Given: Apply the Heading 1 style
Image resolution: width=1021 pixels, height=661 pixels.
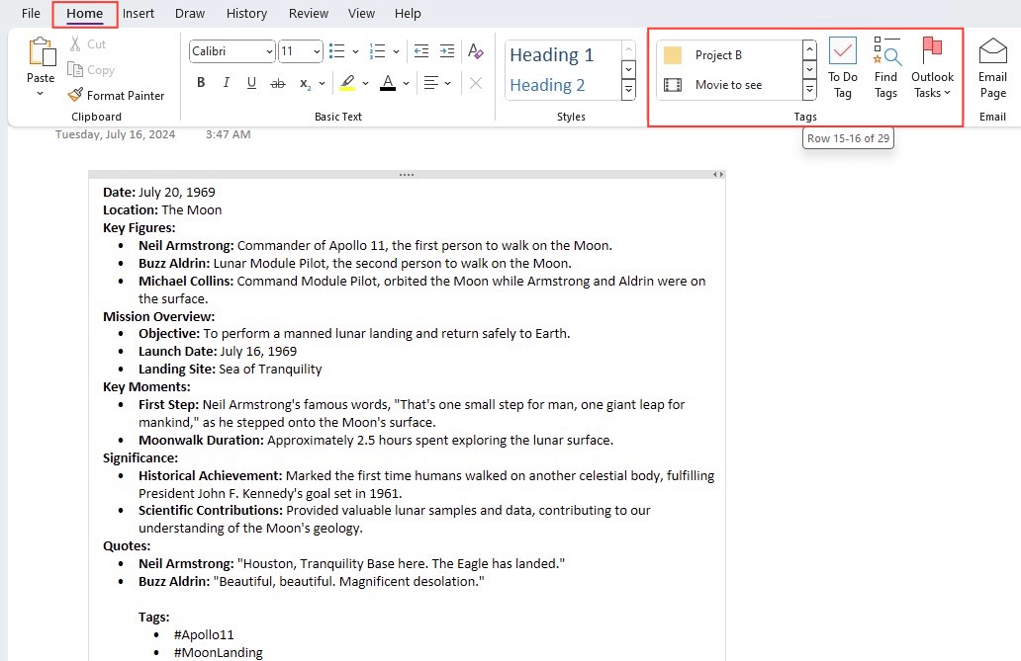Looking at the screenshot, I should point(551,55).
